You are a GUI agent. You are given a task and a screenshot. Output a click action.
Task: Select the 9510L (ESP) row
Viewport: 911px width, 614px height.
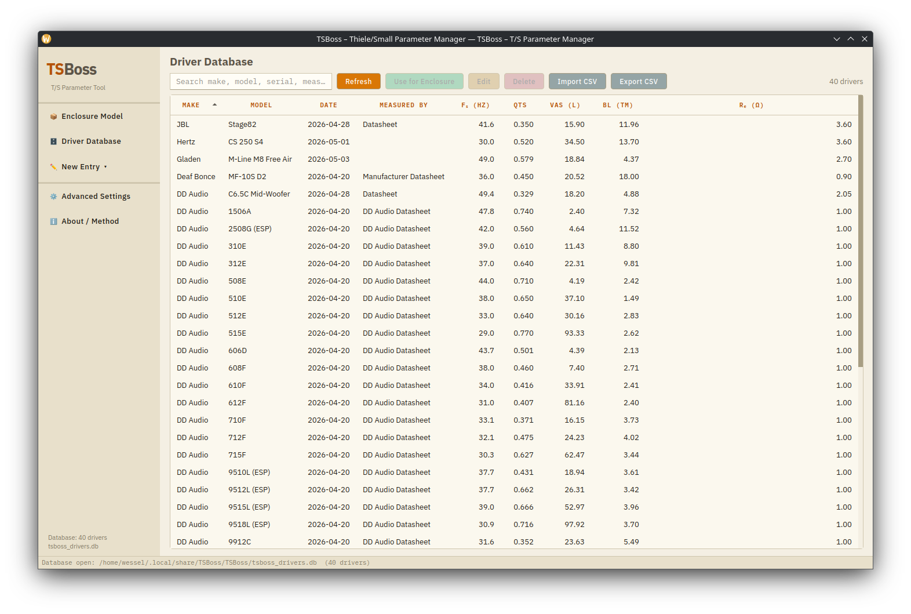[514, 473]
